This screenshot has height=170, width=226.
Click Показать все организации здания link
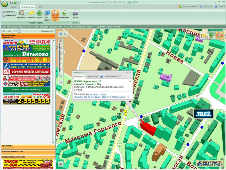click(x=99, y=97)
